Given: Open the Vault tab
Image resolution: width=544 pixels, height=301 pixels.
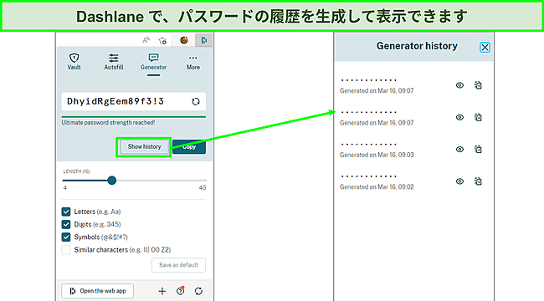Looking at the screenshot, I should 74,62.
